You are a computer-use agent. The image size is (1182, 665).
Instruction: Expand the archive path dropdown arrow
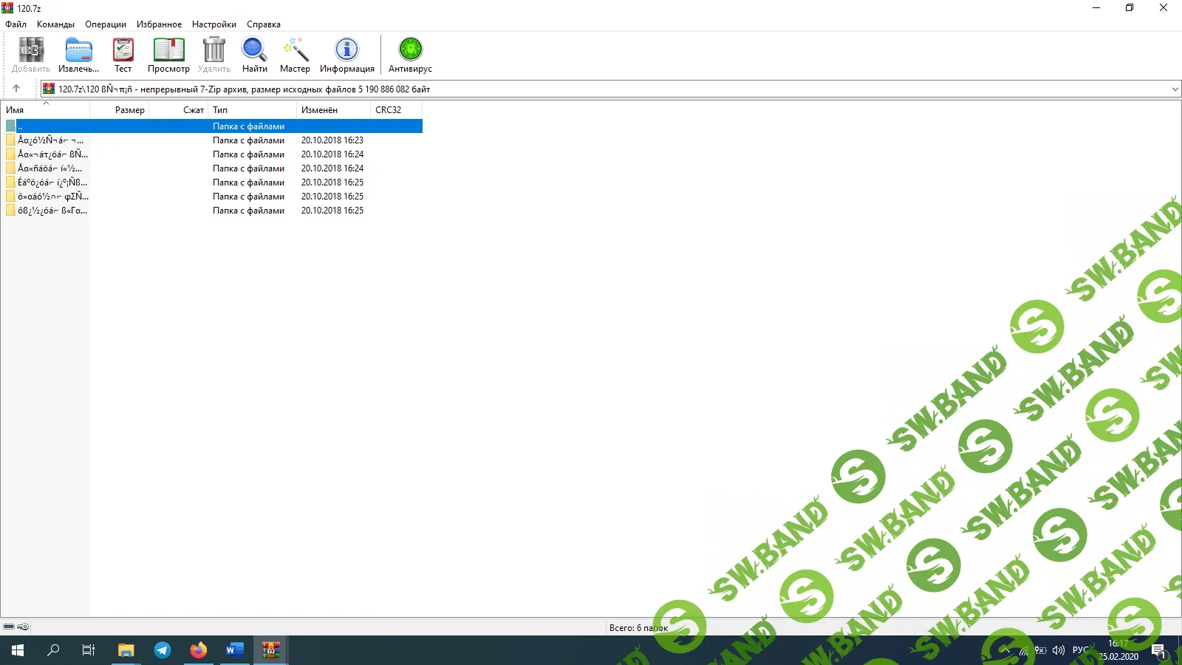click(1175, 89)
